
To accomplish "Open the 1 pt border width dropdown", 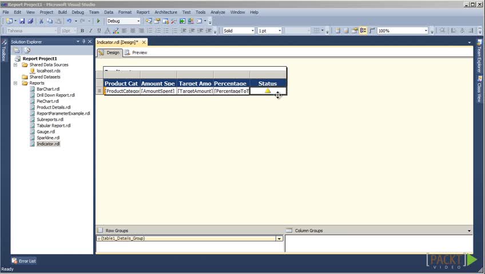I will 280,31.
